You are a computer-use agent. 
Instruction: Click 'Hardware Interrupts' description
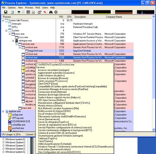point(83,24)
